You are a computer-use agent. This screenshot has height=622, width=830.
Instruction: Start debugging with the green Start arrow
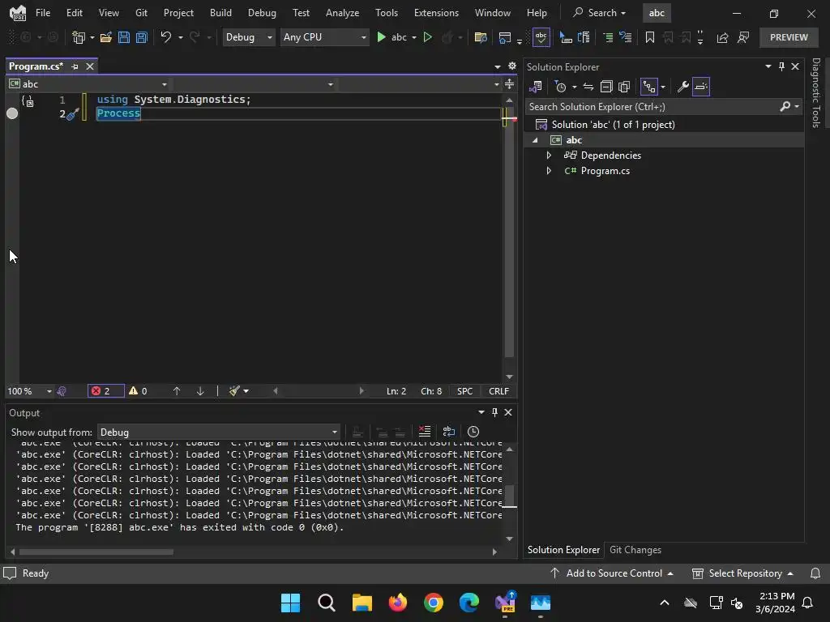tap(381, 37)
